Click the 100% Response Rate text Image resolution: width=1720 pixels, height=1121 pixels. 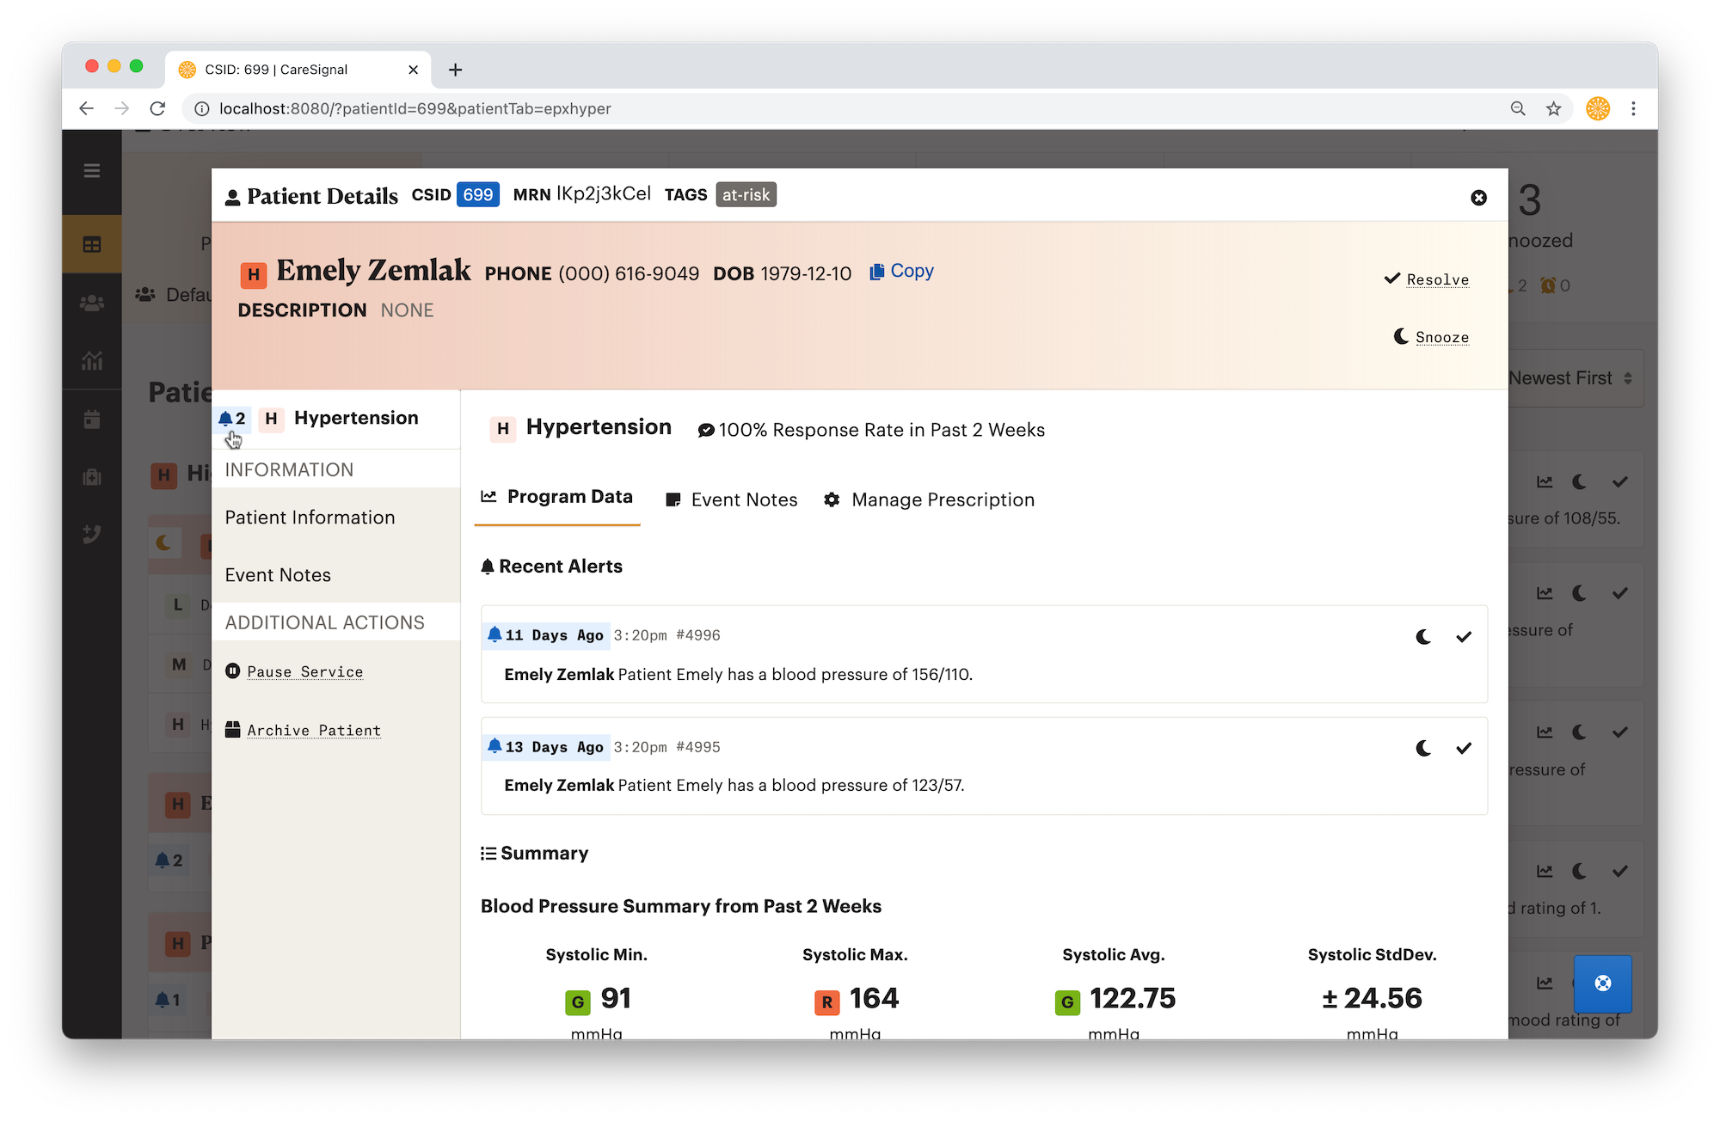(x=881, y=430)
